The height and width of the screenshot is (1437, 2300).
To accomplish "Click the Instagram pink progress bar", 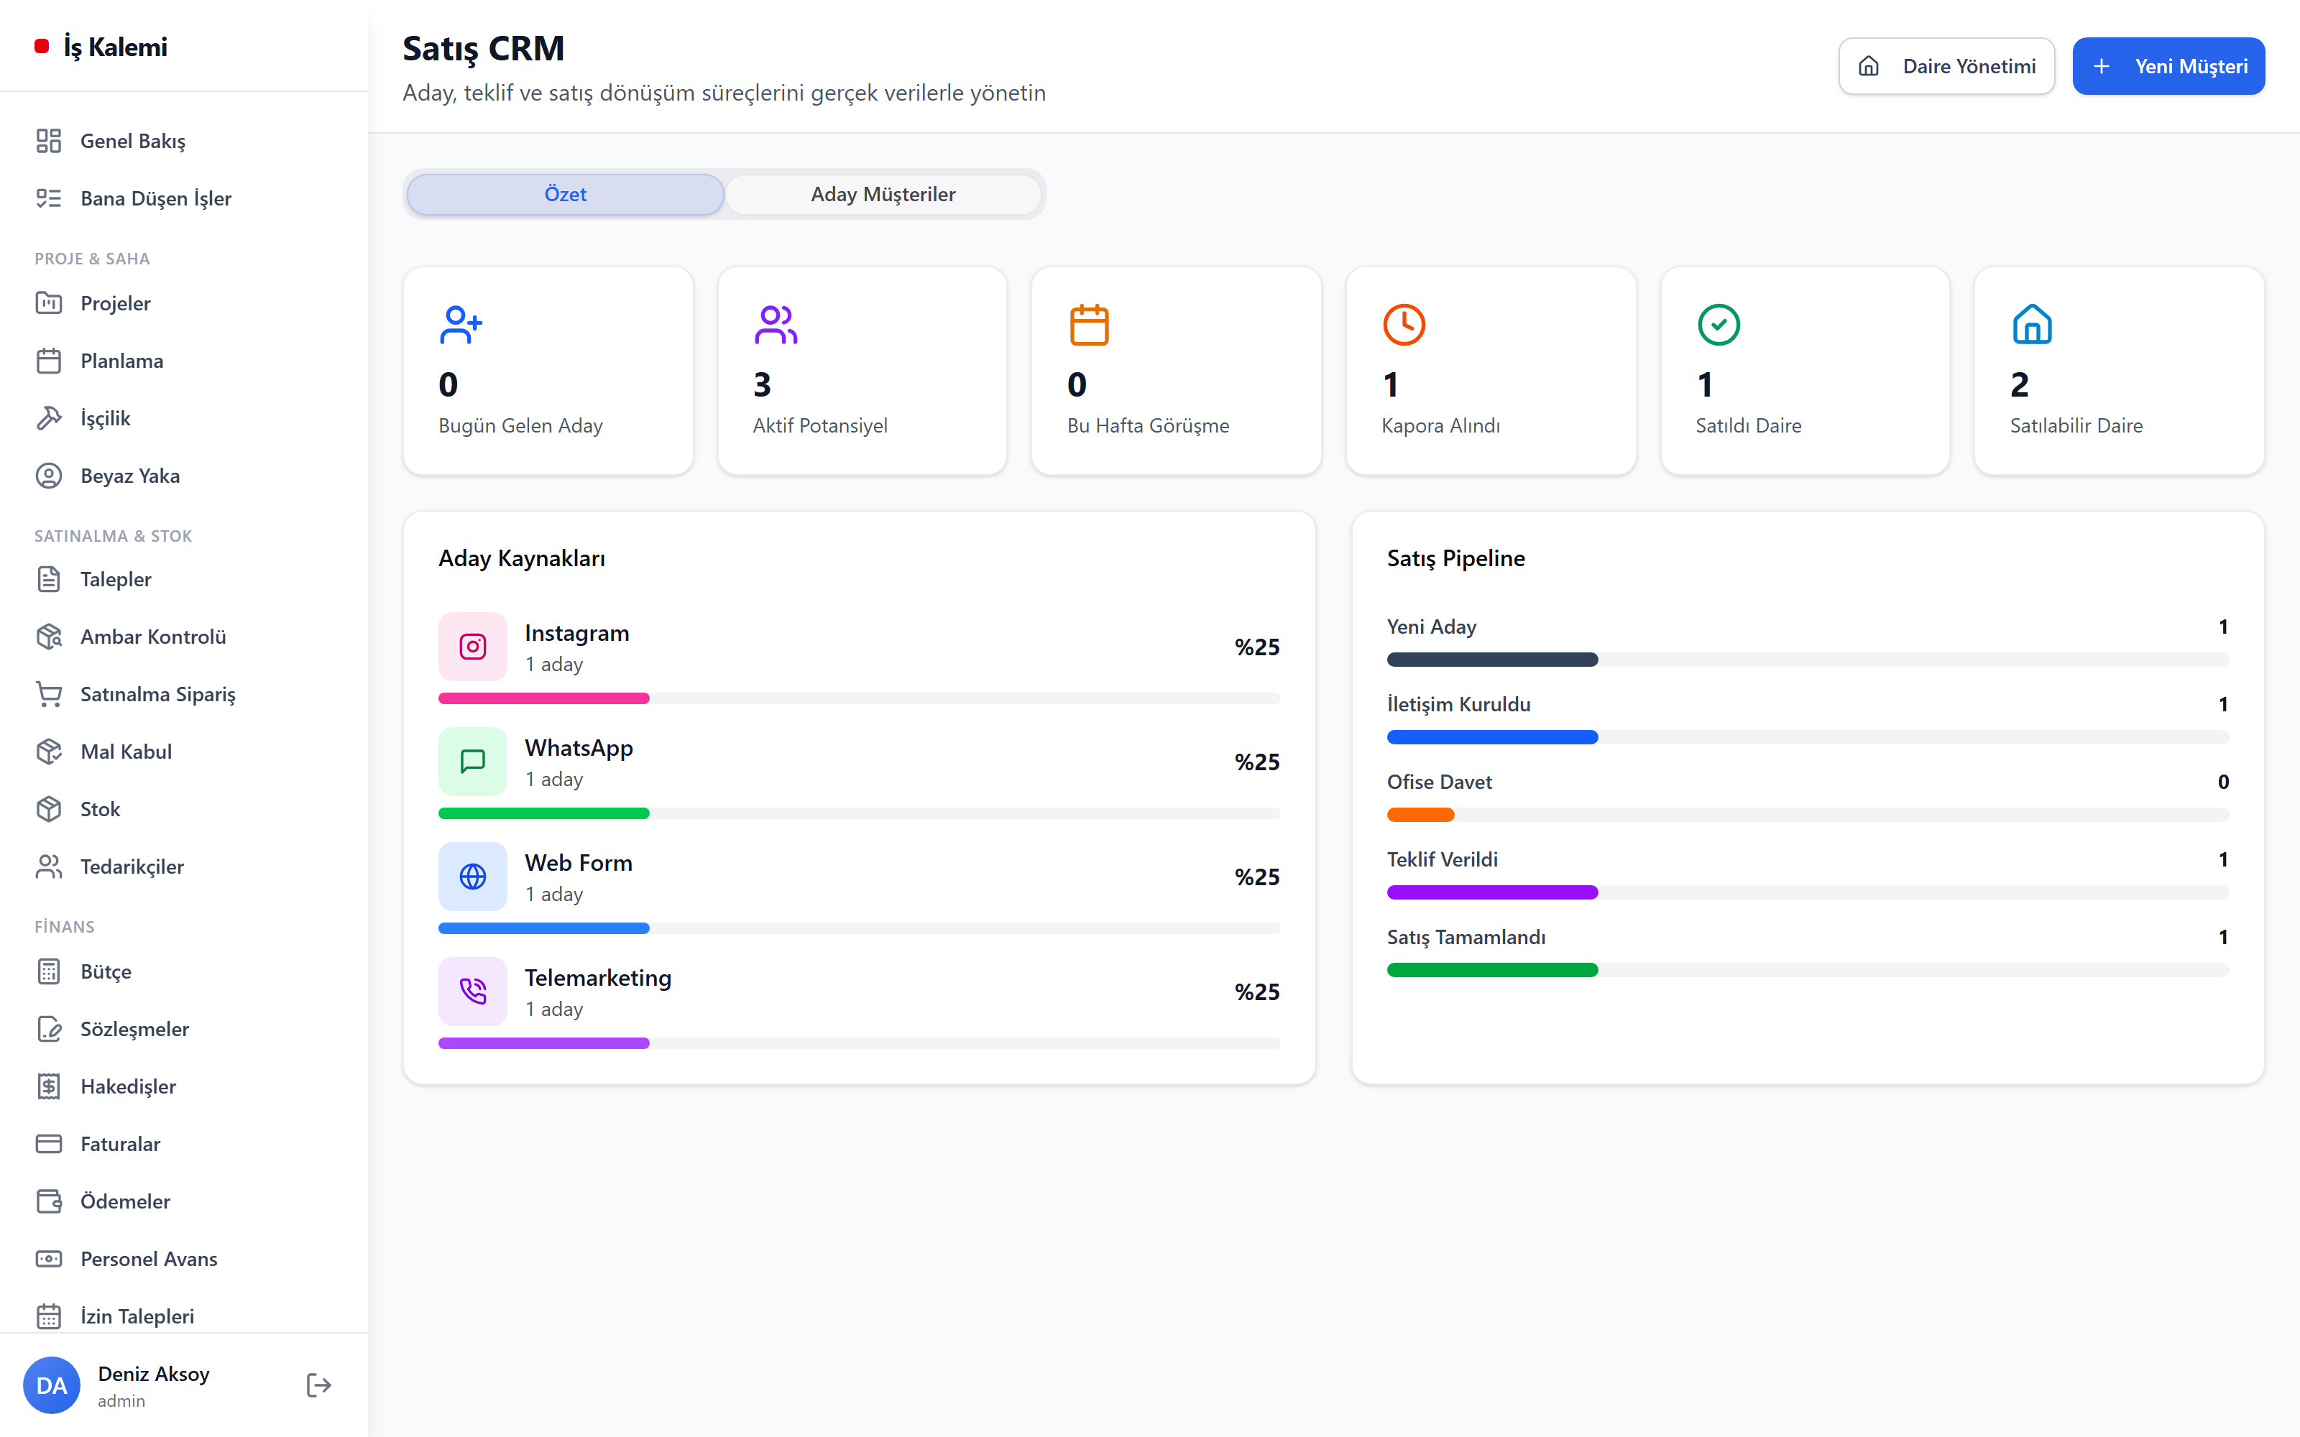I will pos(543,698).
